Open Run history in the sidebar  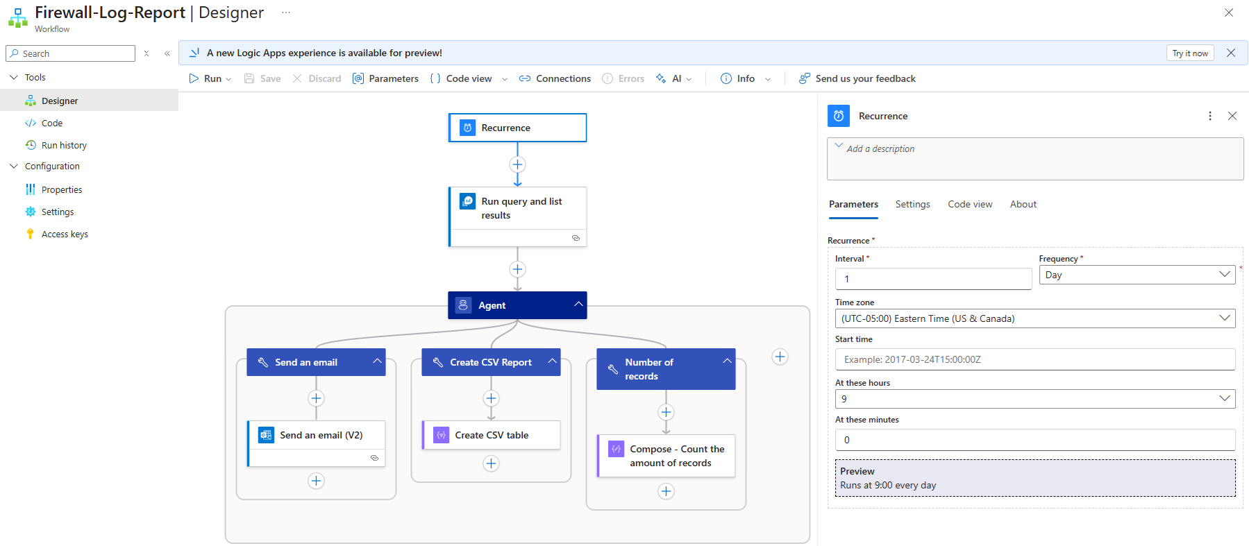point(64,145)
